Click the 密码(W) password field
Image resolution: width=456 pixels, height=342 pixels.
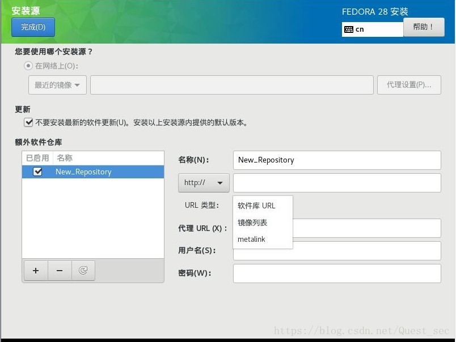[337, 273]
